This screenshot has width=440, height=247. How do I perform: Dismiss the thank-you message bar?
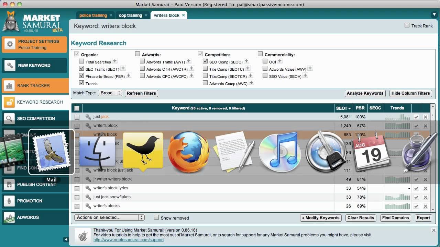434,230
